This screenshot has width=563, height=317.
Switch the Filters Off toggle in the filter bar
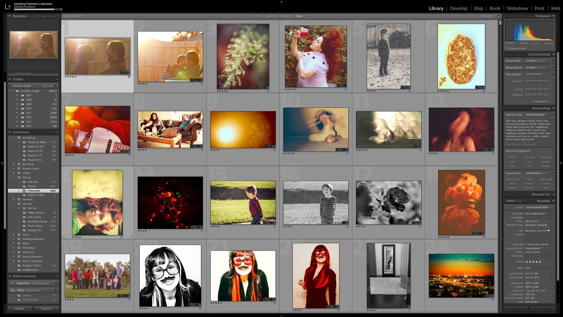(487, 16)
